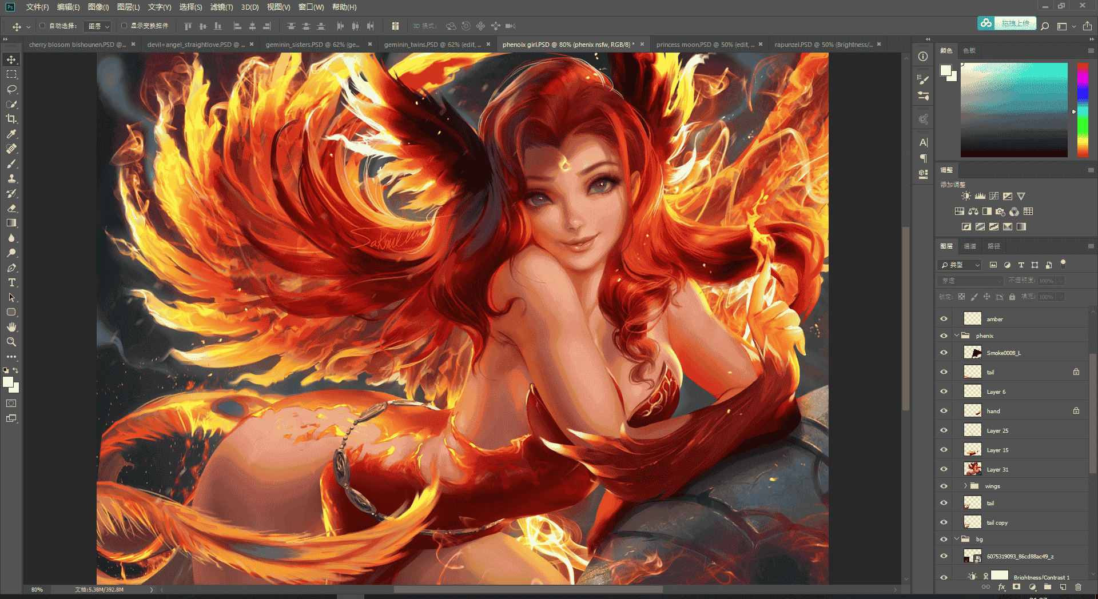This screenshot has height=599, width=1098.
Task: Hide the amber layer
Action: click(x=944, y=319)
